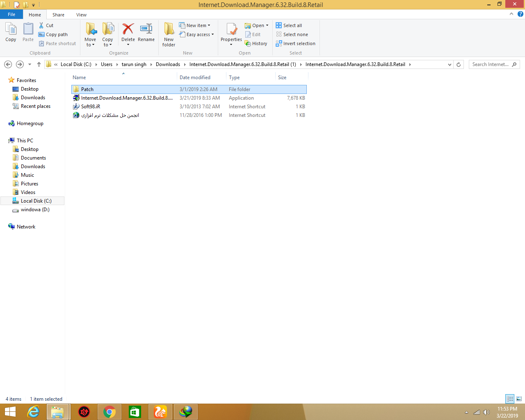Click the Rename icon in the ribbon

pyautogui.click(x=146, y=30)
